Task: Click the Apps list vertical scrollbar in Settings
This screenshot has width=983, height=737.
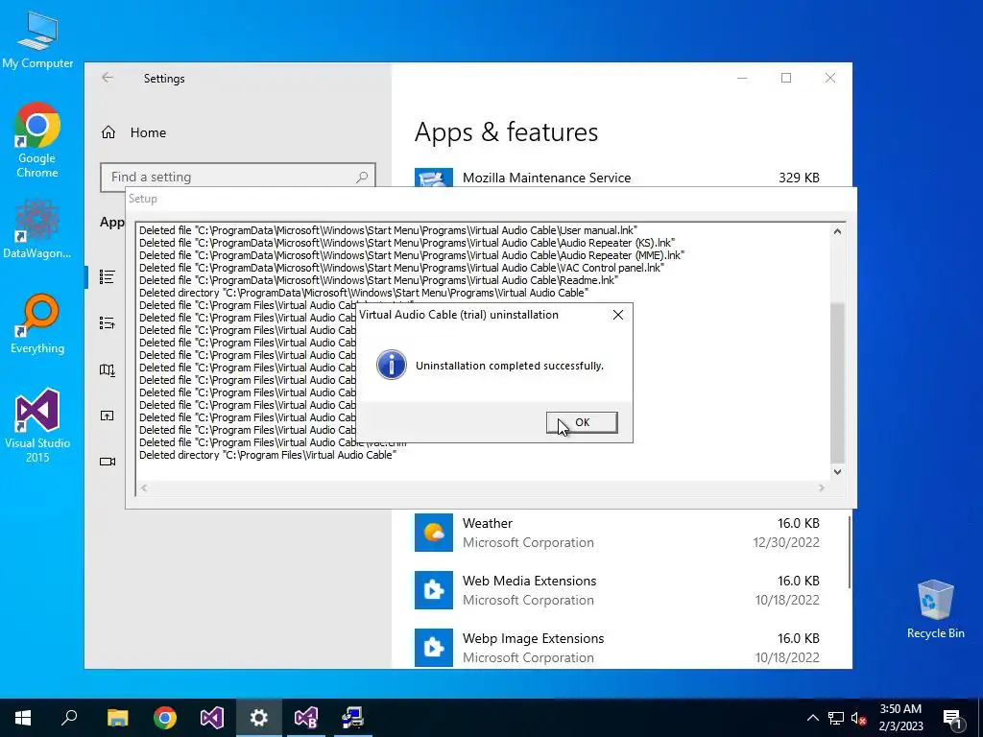Action: 850,552
